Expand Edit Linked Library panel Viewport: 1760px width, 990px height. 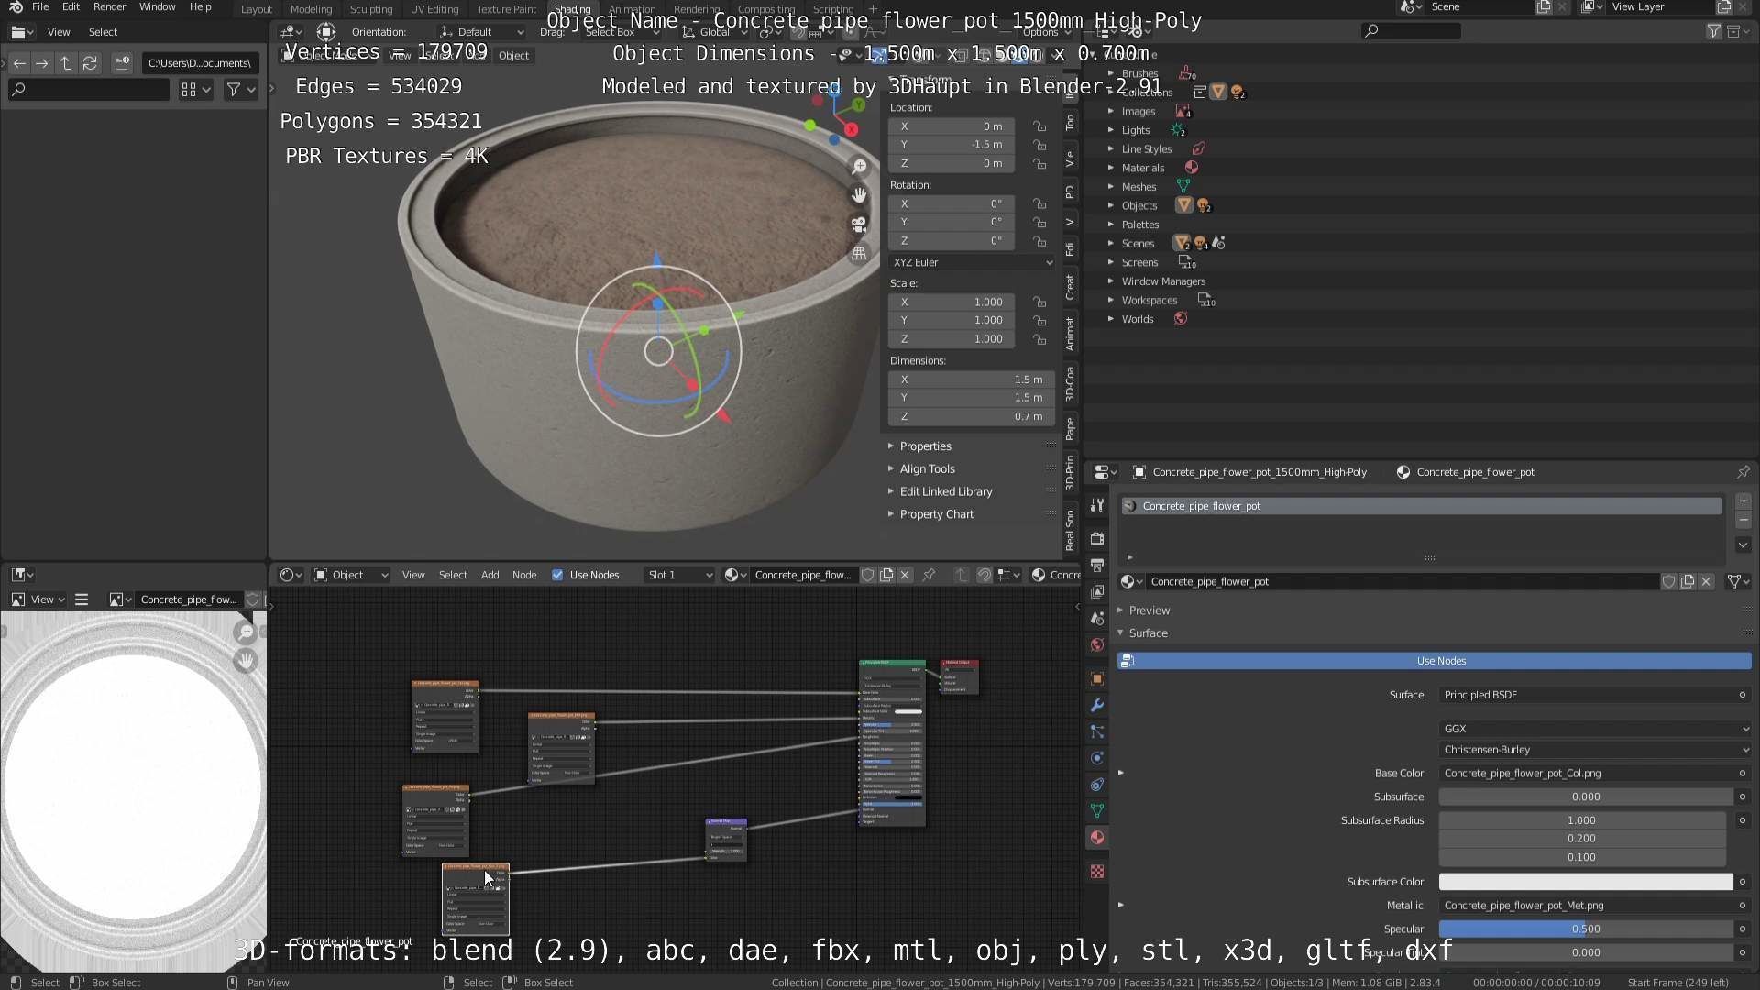(945, 492)
